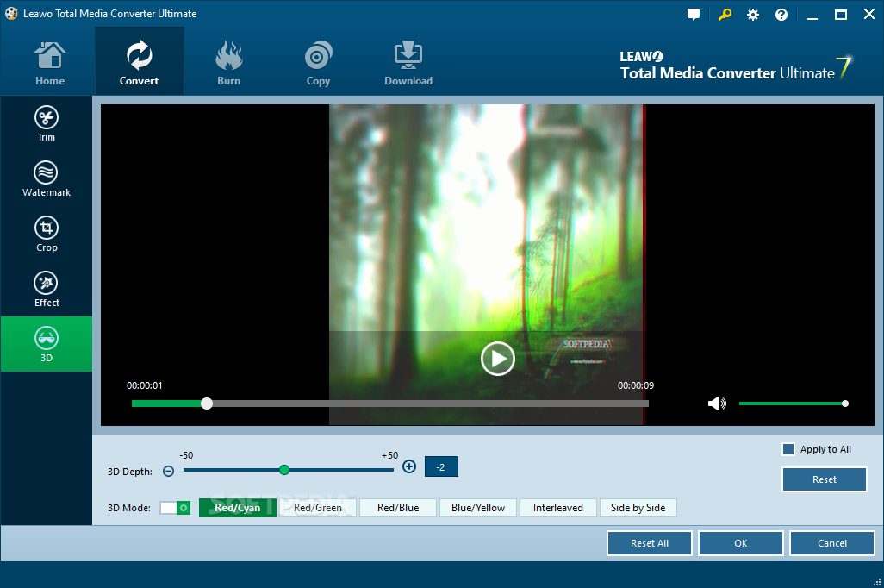The width and height of the screenshot is (884, 588).
Task: Select the Red/Blue 3D mode
Action: 398,508
